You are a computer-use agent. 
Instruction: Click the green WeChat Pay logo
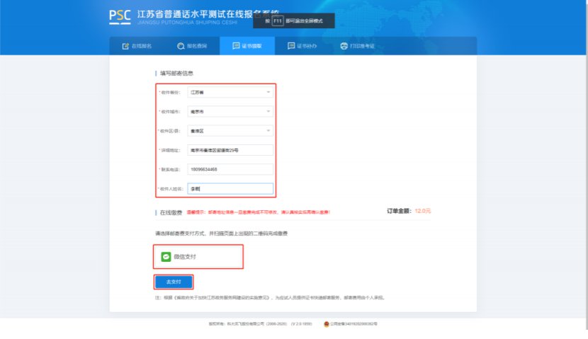click(x=166, y=256)
